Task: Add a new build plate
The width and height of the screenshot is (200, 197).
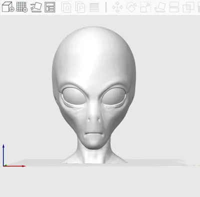Action: tap(22, 7)
